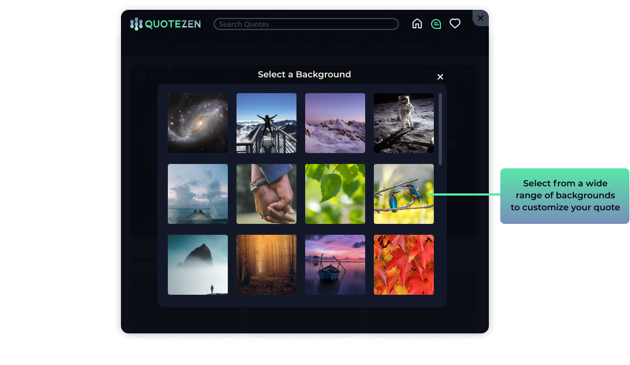
Task: Pick the boat at sunset background
Action: coord(335,265)
